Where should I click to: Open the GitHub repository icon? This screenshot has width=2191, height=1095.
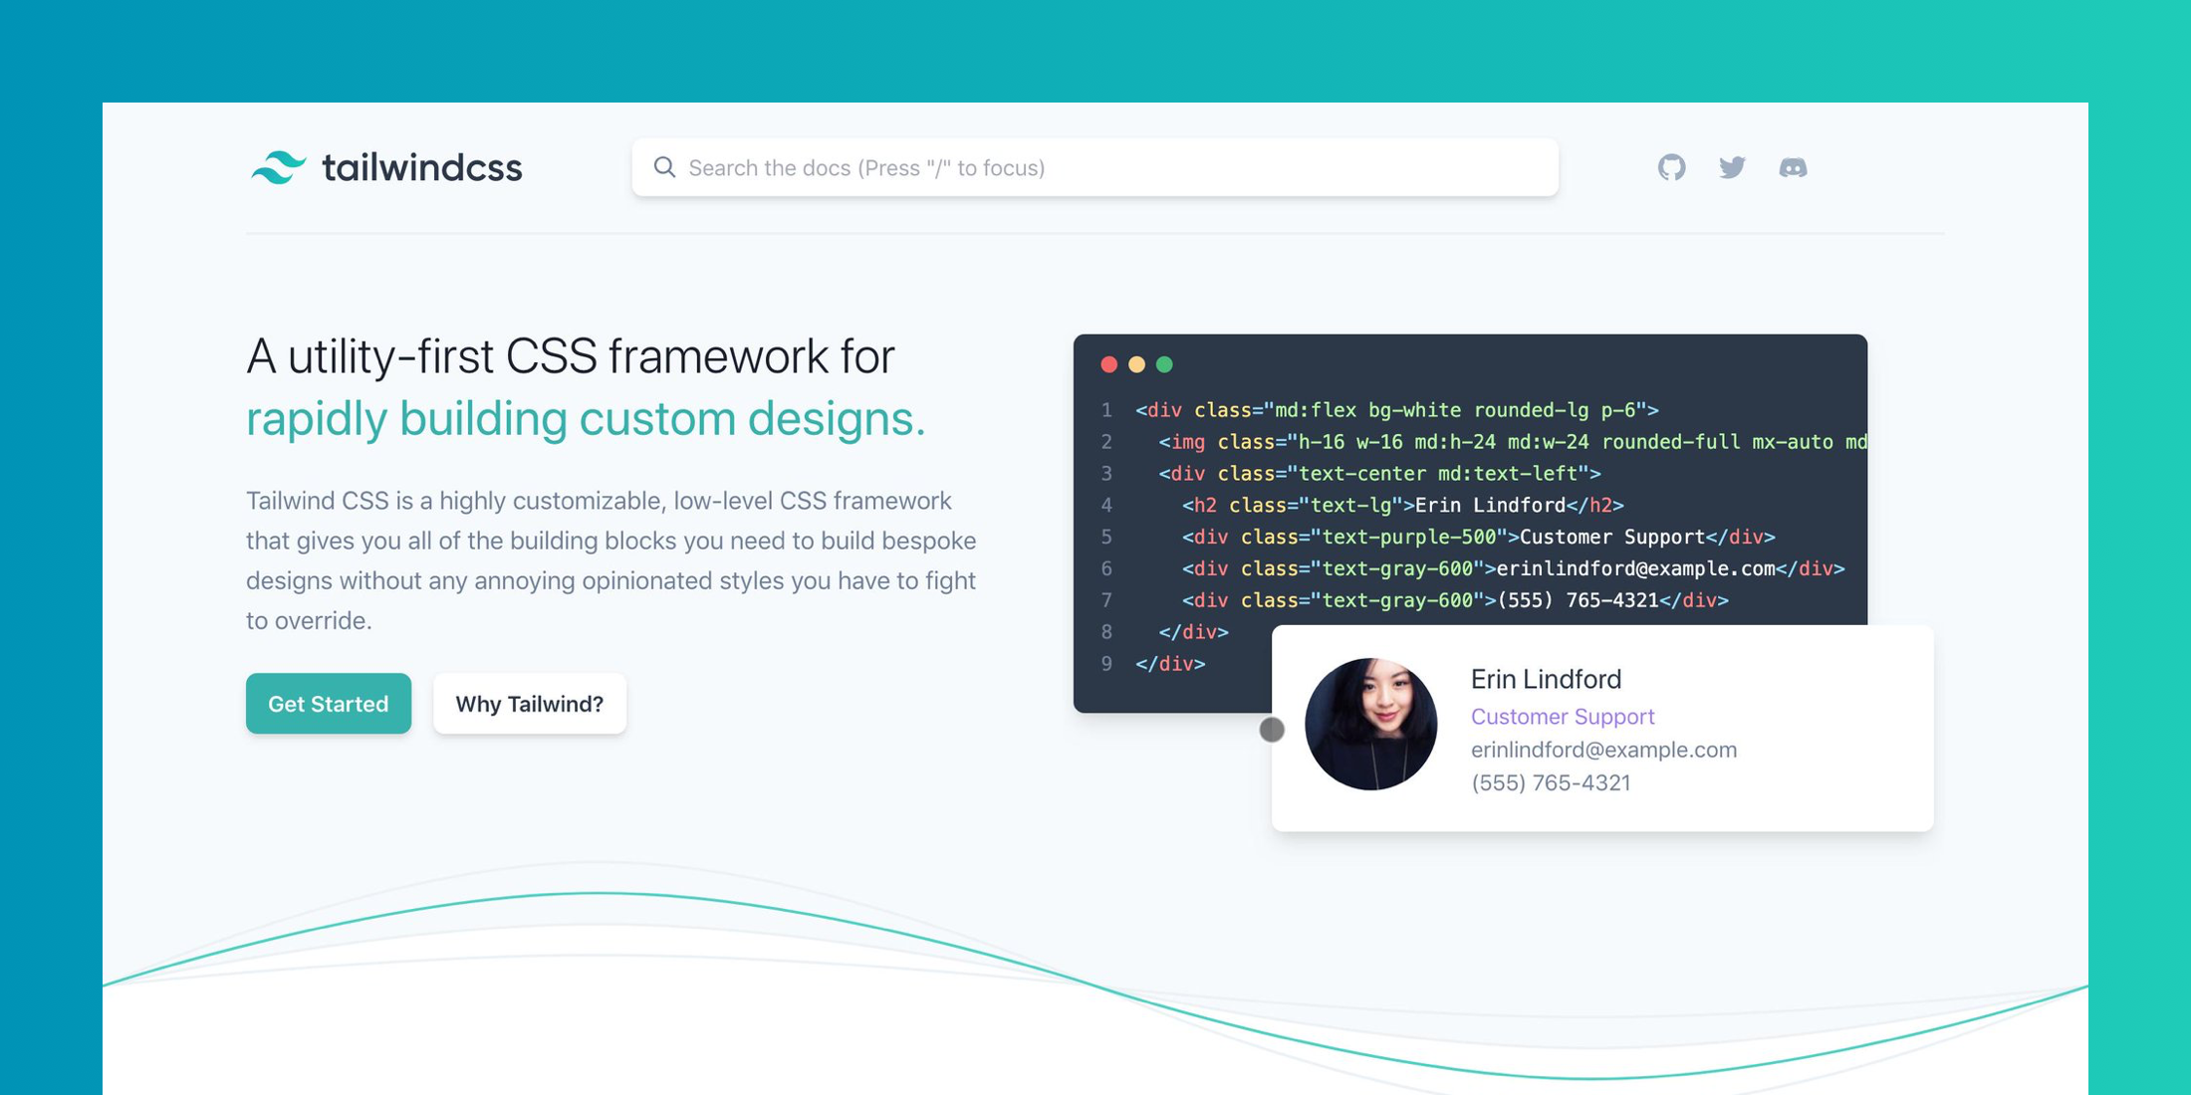(1671, 167)
